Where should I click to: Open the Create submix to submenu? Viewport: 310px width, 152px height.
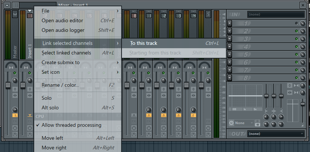click(78, 63)
